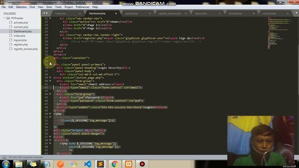Screen dimensions: 299x168
Task: Launch Postman orange taskbar icon
Action: (60, 164)
